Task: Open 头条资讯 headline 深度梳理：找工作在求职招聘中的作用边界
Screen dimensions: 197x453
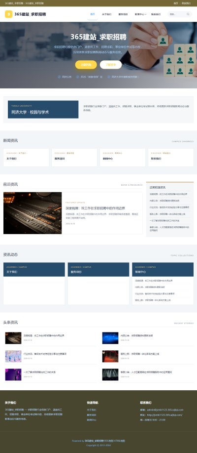Action: 44,336
